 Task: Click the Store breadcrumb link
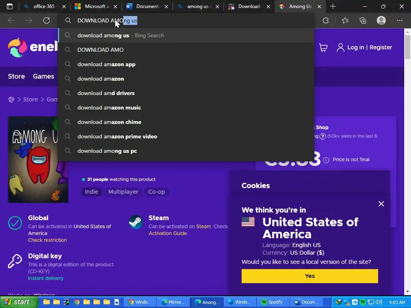[31, 99]
